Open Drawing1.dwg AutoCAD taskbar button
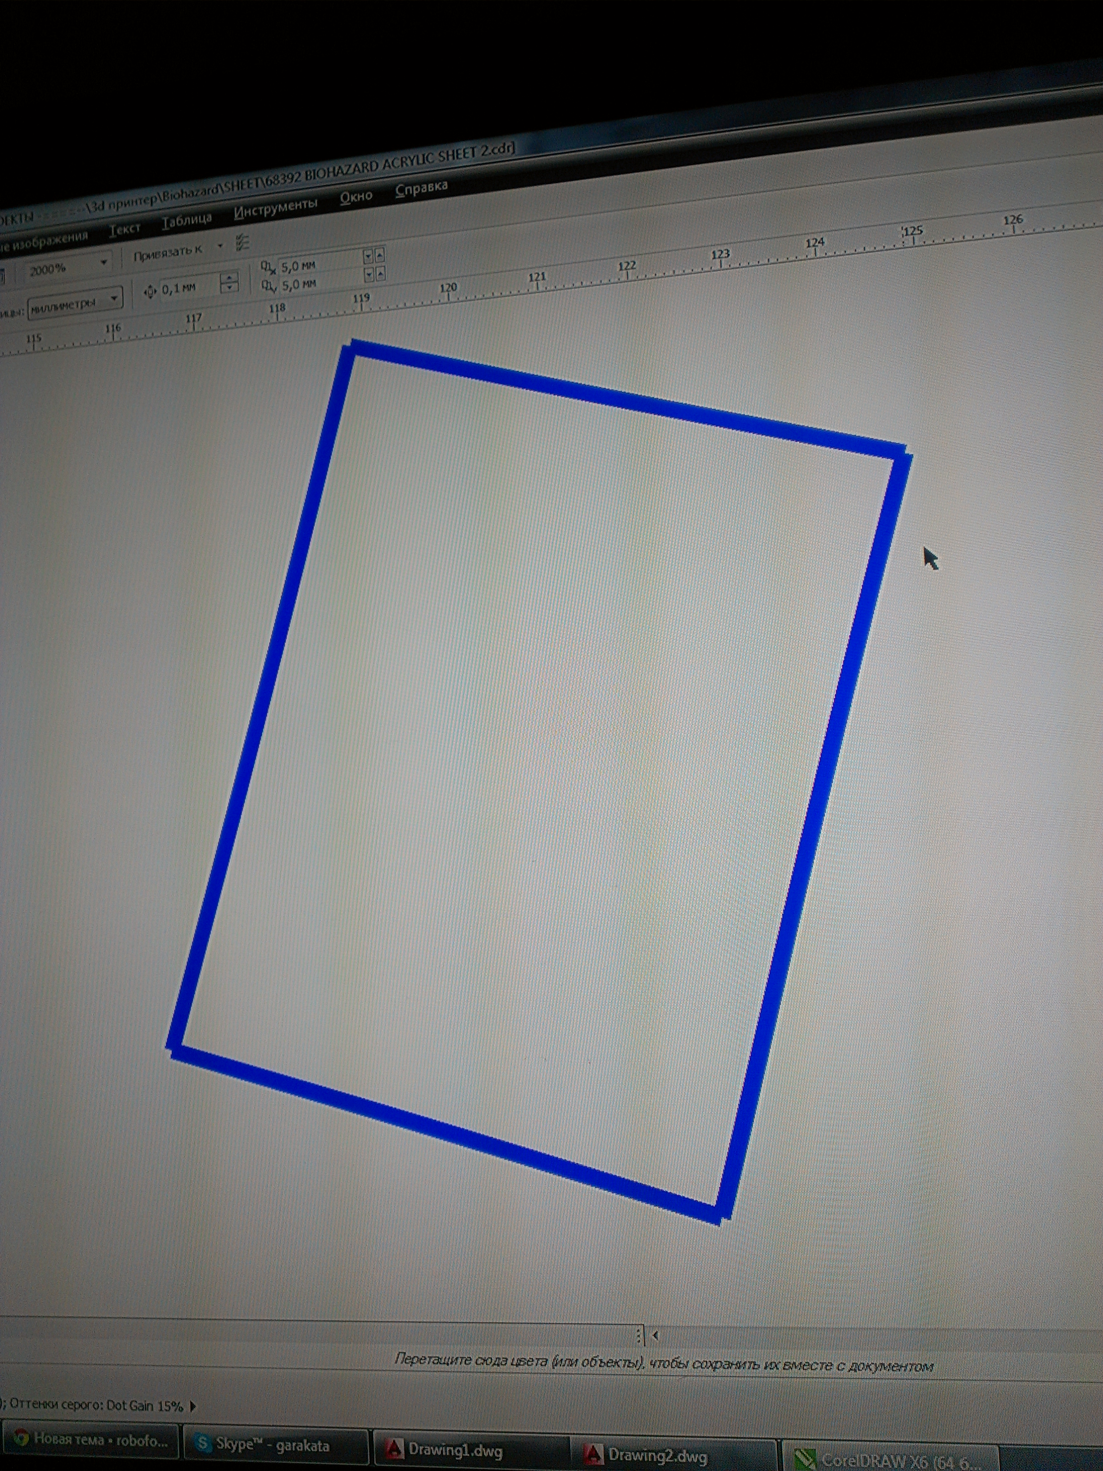Screen dimensions: 1103x1471 point(456,1450)
